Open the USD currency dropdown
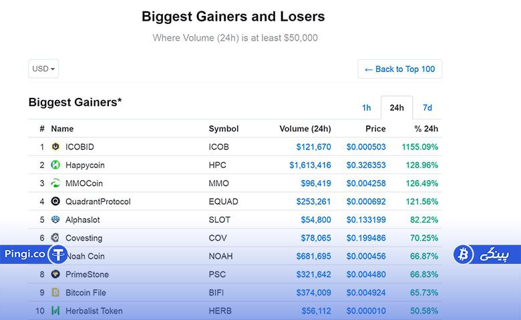The image size is (521, 320). click(43, 69)
